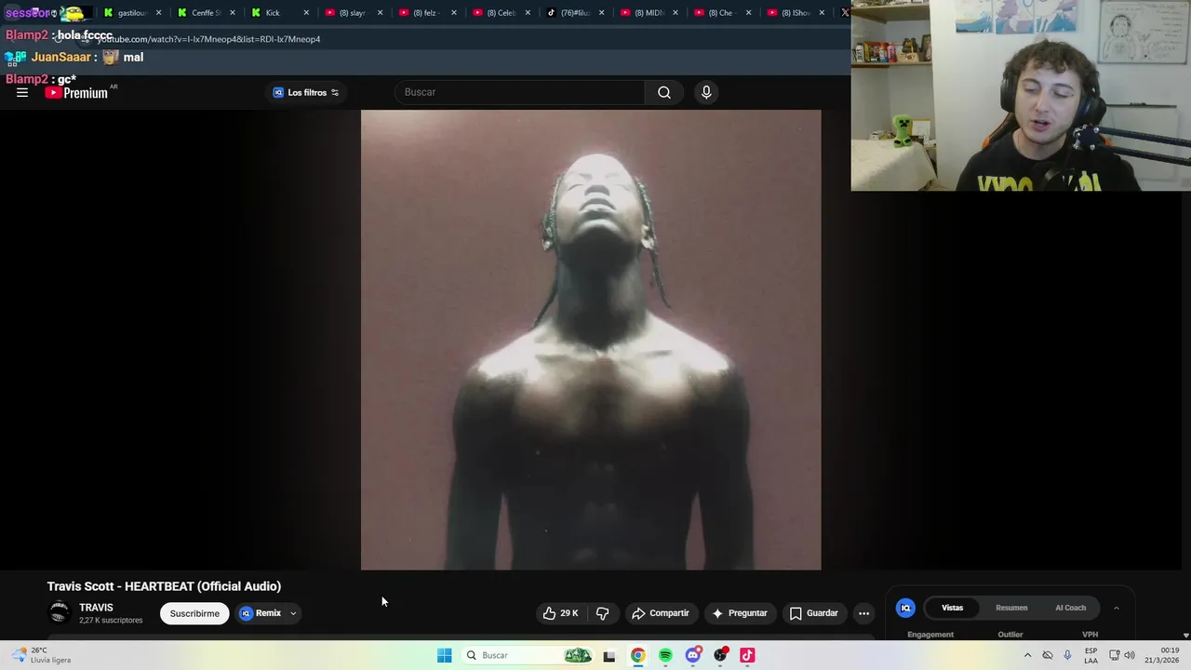Image resolution: width=1191 pixels, height=670 pixels.
Task: Click the Engagement column label
Action: coord(930,635)
